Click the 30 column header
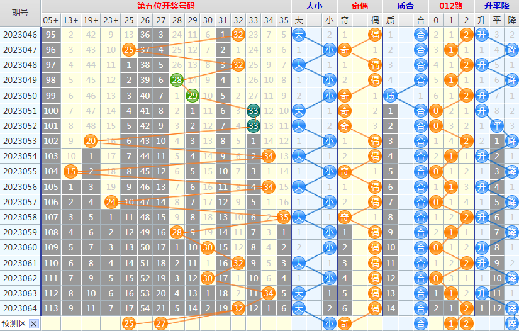The width and height of the screenshot is (519, 331). coord(208,20)
